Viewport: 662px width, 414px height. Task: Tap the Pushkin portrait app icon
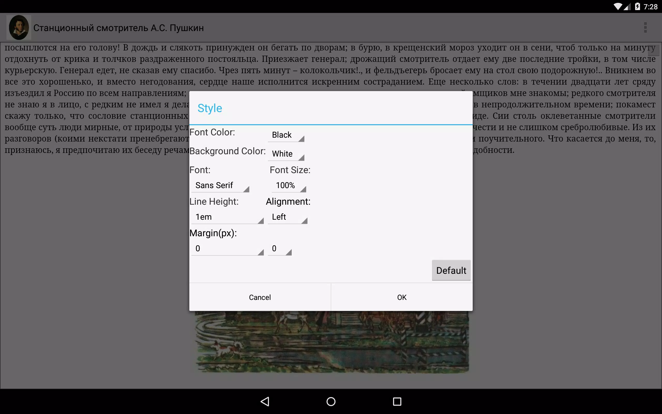(x=19, y=28)
